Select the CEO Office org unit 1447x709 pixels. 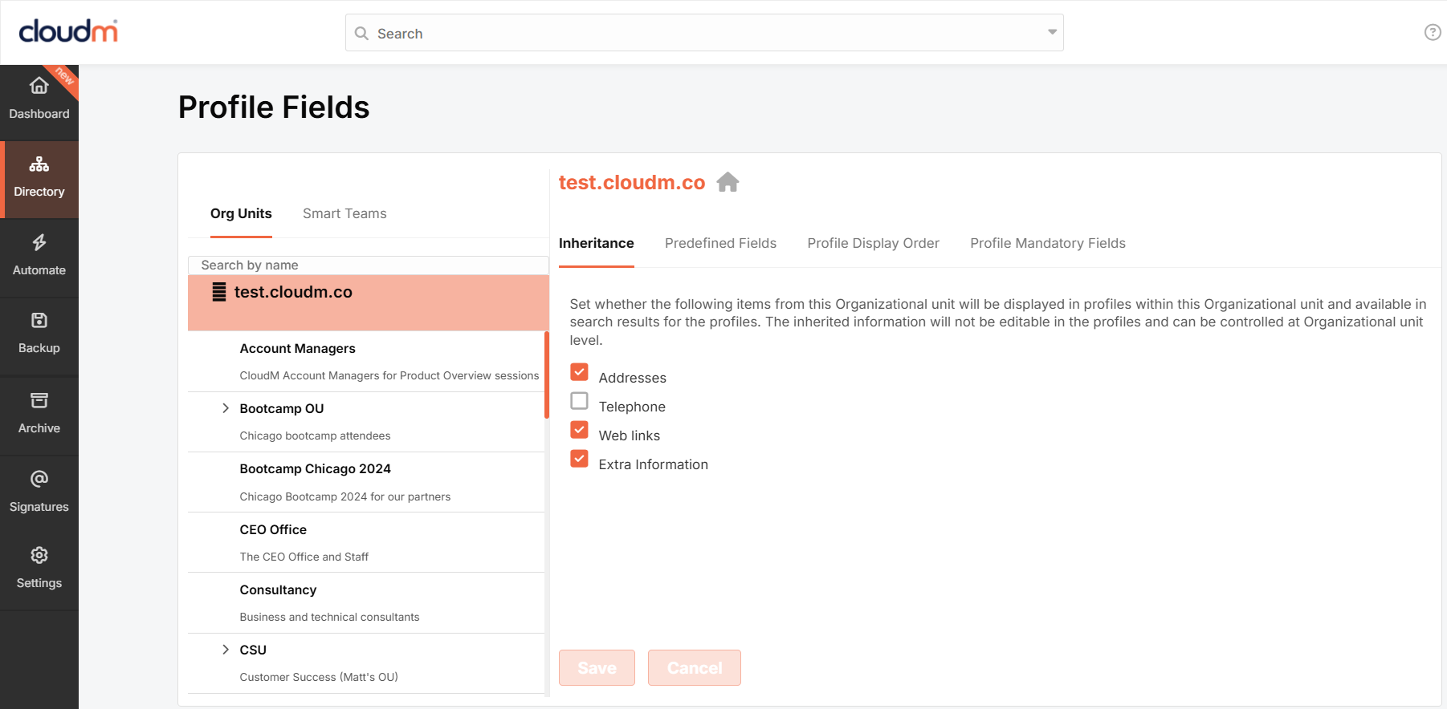(x=273, y=529)
